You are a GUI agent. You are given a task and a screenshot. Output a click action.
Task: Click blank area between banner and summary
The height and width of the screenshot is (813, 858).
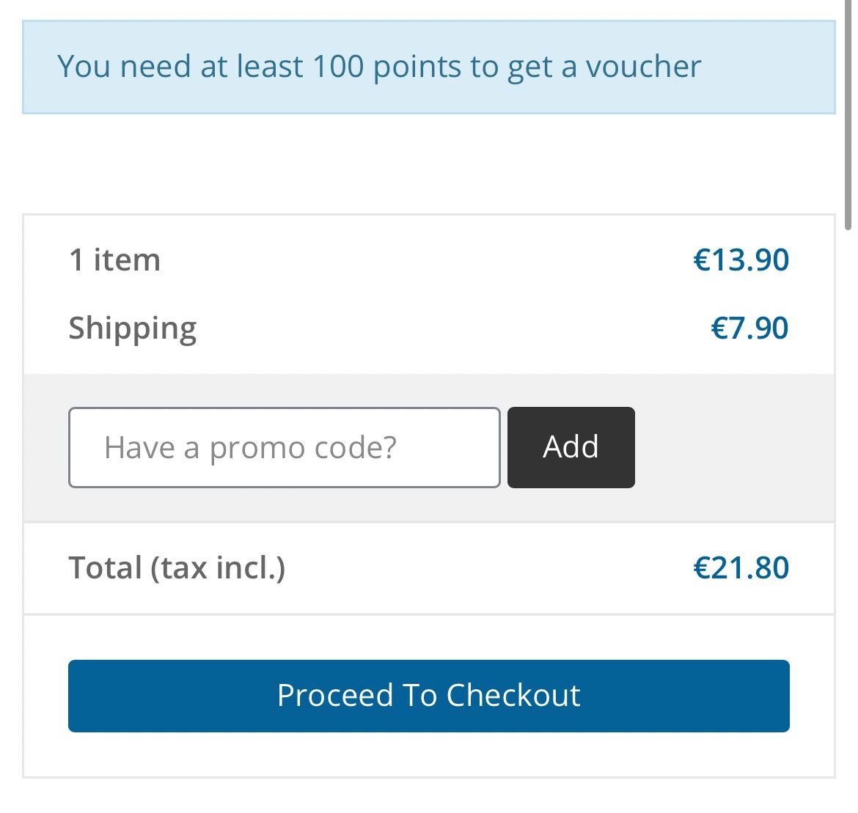pos(428,163)
